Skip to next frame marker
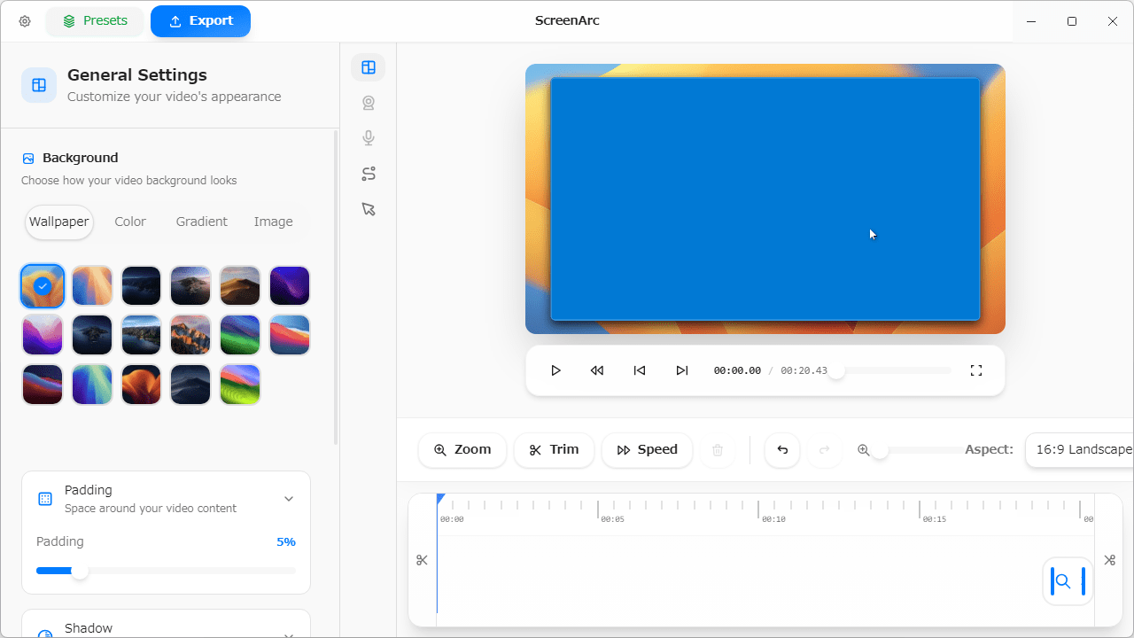This screenshot has height=638, width=1134. tap(682, 370)
